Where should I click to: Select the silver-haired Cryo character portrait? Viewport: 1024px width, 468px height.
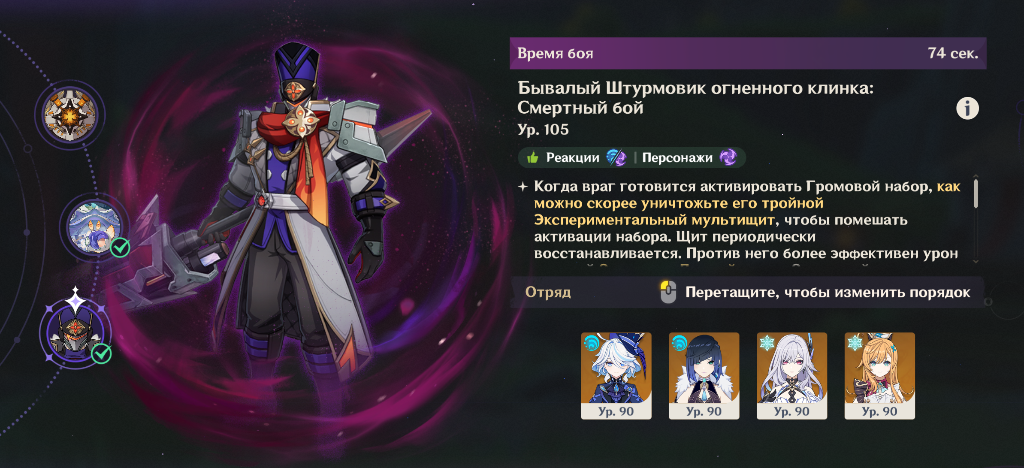tap(792, 376)
